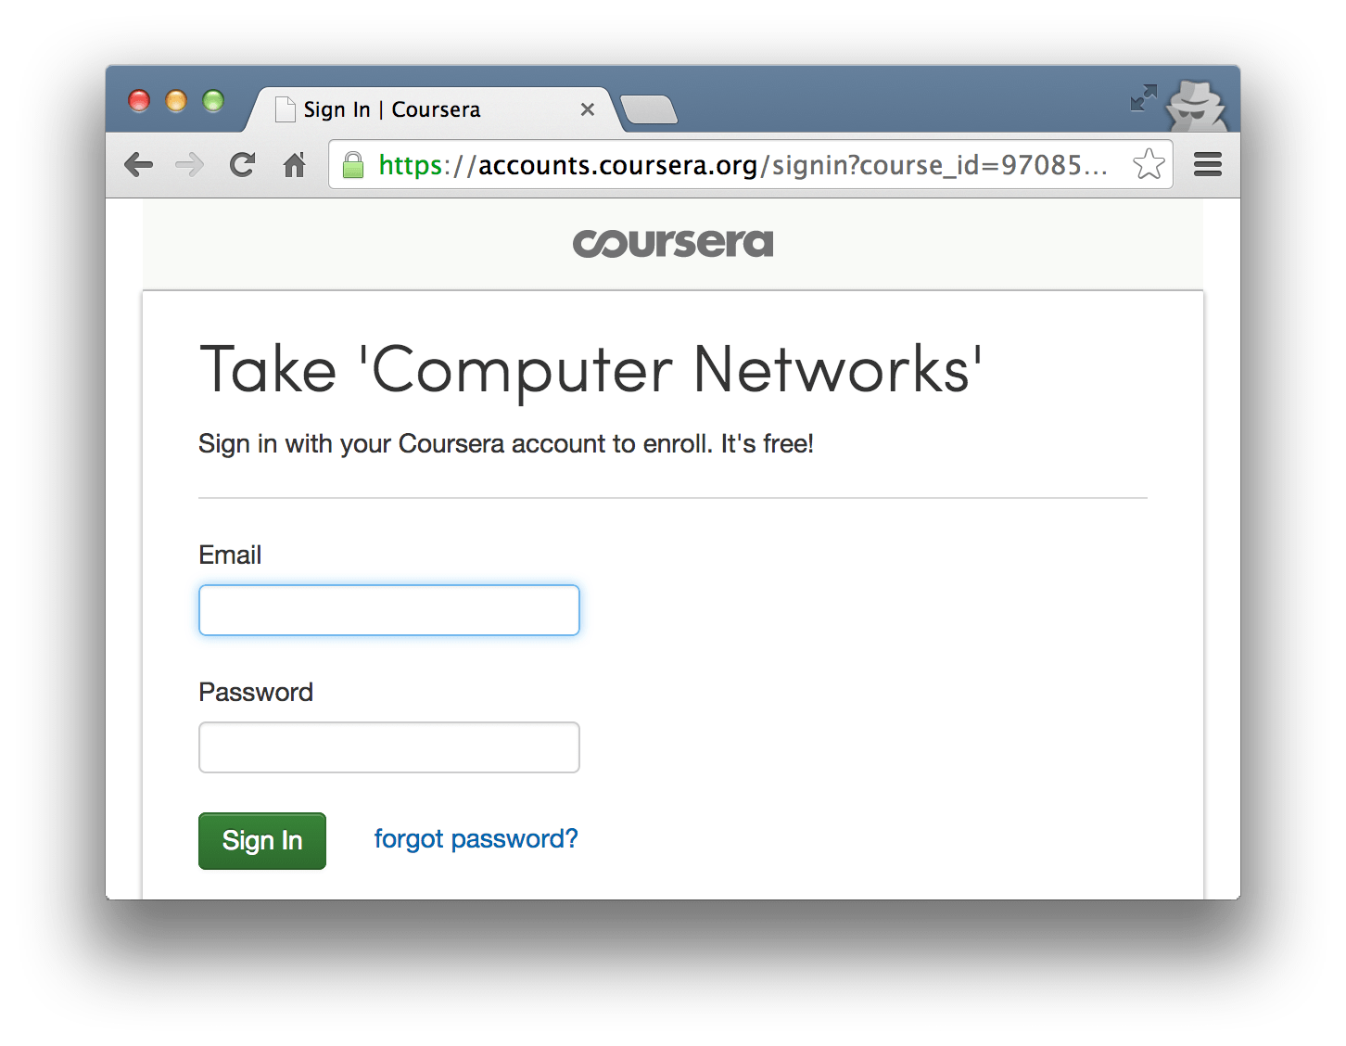1346x1046 pixels.
Task: Bookmark page with the star icon
Action: [x=1149, y=164]
